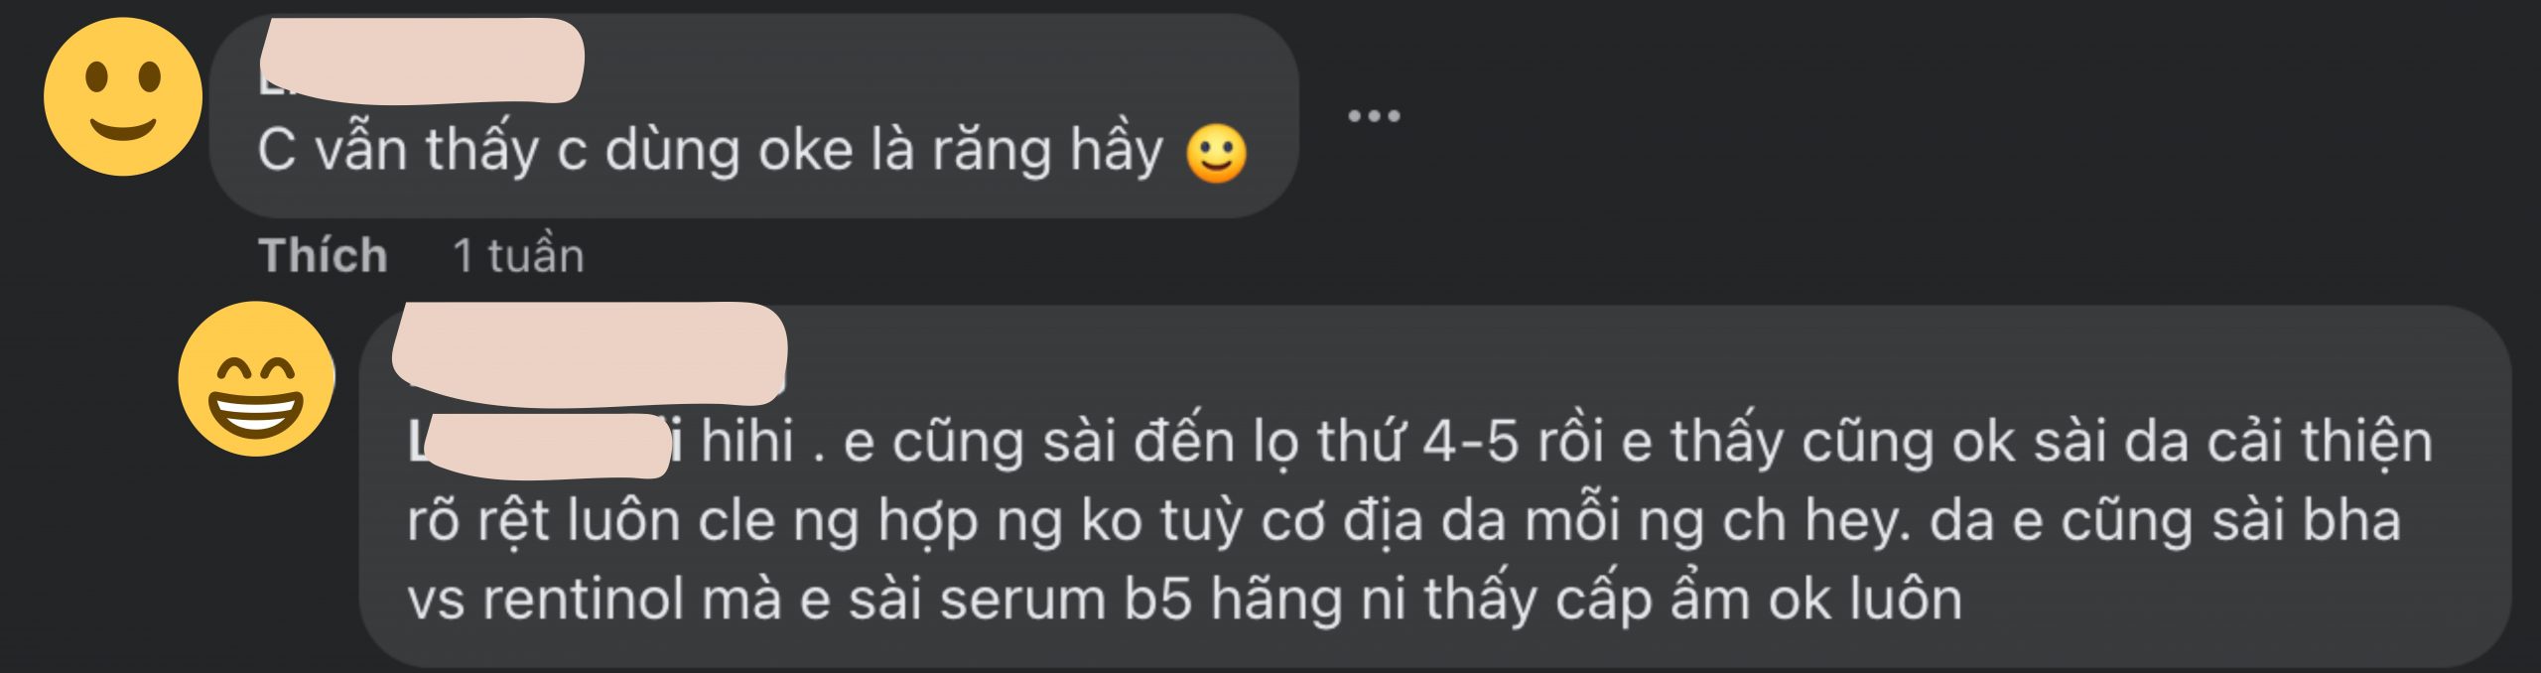
Task: Open the three-dot options menu beside first comment
Action: [1374, 116]
